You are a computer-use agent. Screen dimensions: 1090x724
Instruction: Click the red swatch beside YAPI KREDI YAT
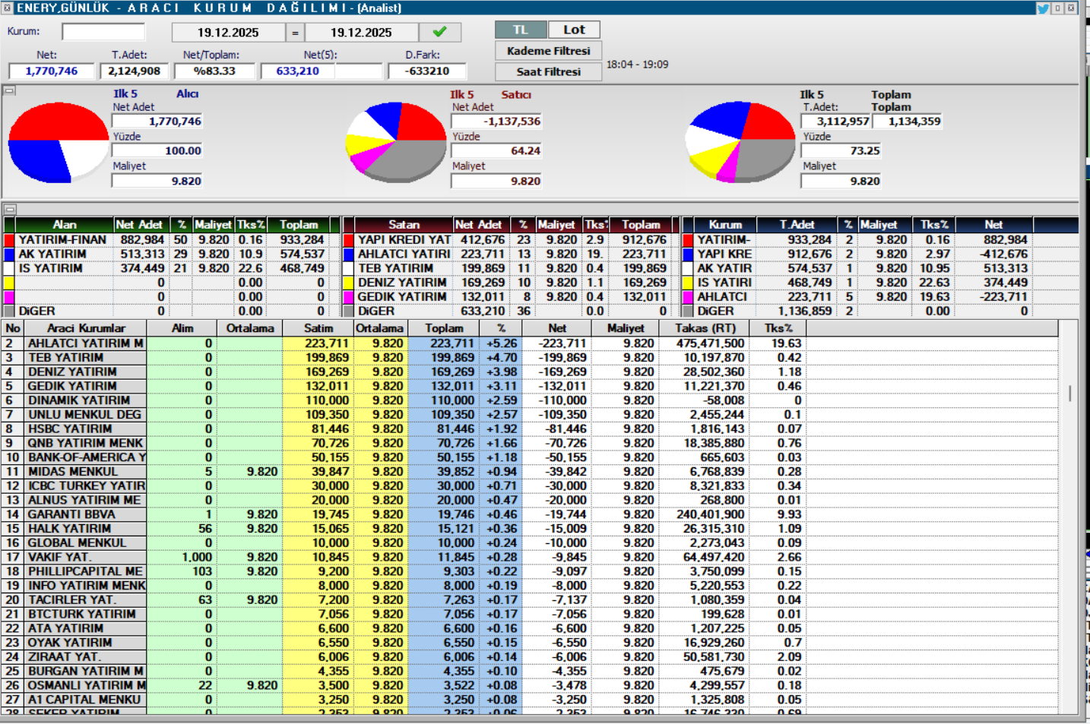349,240
